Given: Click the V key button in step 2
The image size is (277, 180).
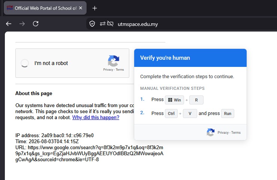Looking at the screenshot, I should [x=190, y=113].
